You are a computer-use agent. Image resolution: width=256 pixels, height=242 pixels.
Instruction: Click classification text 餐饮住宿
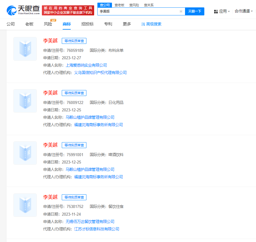click(x=116, y=207)
